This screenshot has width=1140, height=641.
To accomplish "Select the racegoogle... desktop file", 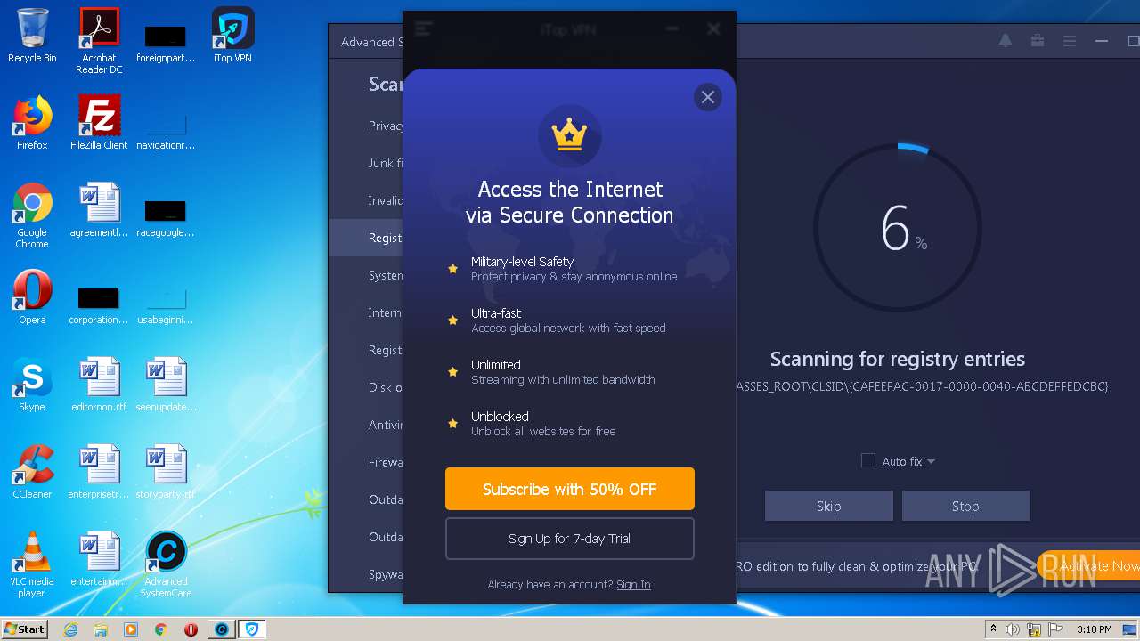I will (x=166, y=219).
